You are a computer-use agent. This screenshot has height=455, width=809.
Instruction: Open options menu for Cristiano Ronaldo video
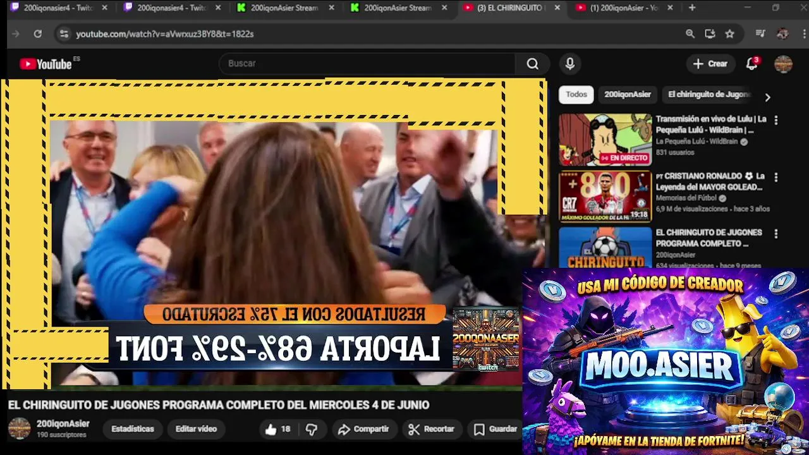[776, 178]
